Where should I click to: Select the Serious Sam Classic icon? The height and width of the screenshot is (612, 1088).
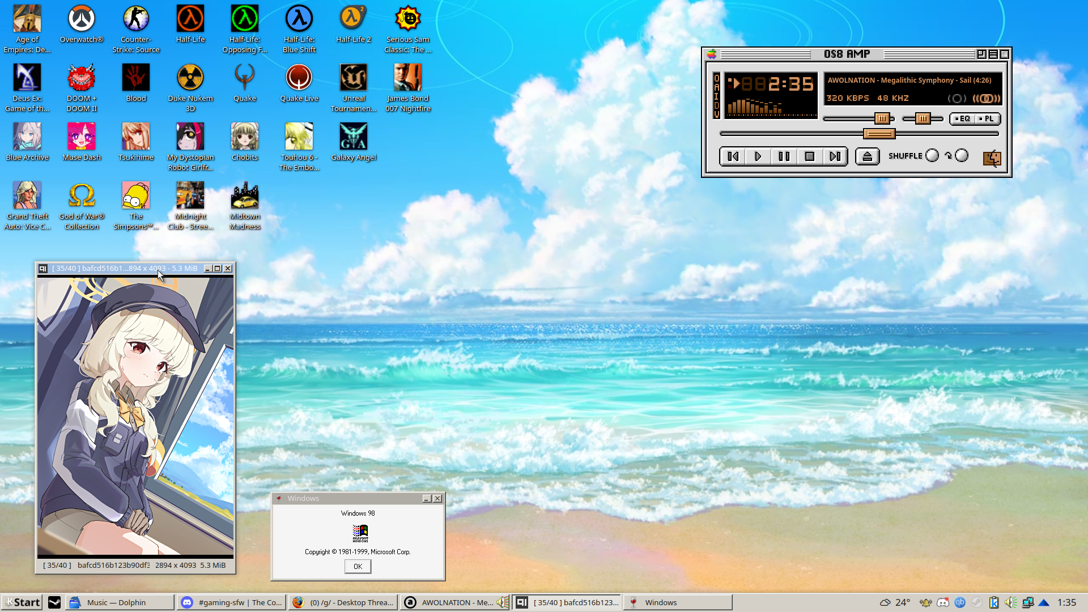pyautogui.click(x=408, y=29)
